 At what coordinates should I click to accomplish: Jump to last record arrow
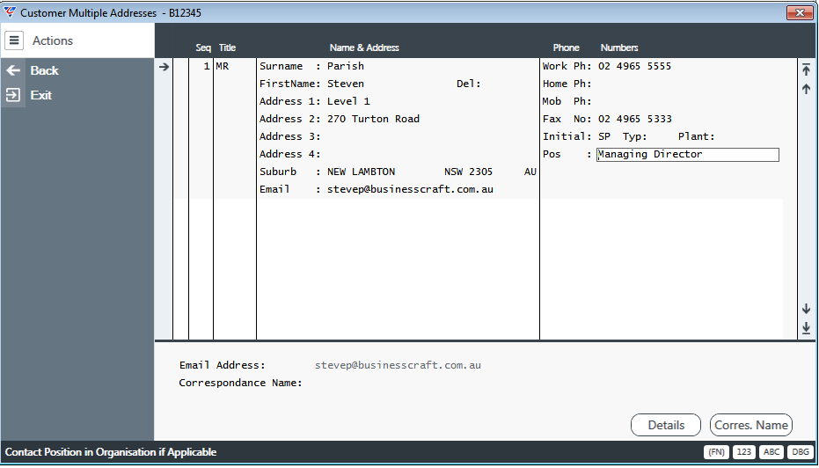pyautogui.click(x=806, y=327)
